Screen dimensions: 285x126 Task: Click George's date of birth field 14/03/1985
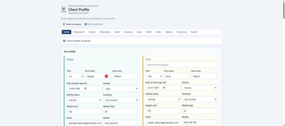(x=84, y=89)
